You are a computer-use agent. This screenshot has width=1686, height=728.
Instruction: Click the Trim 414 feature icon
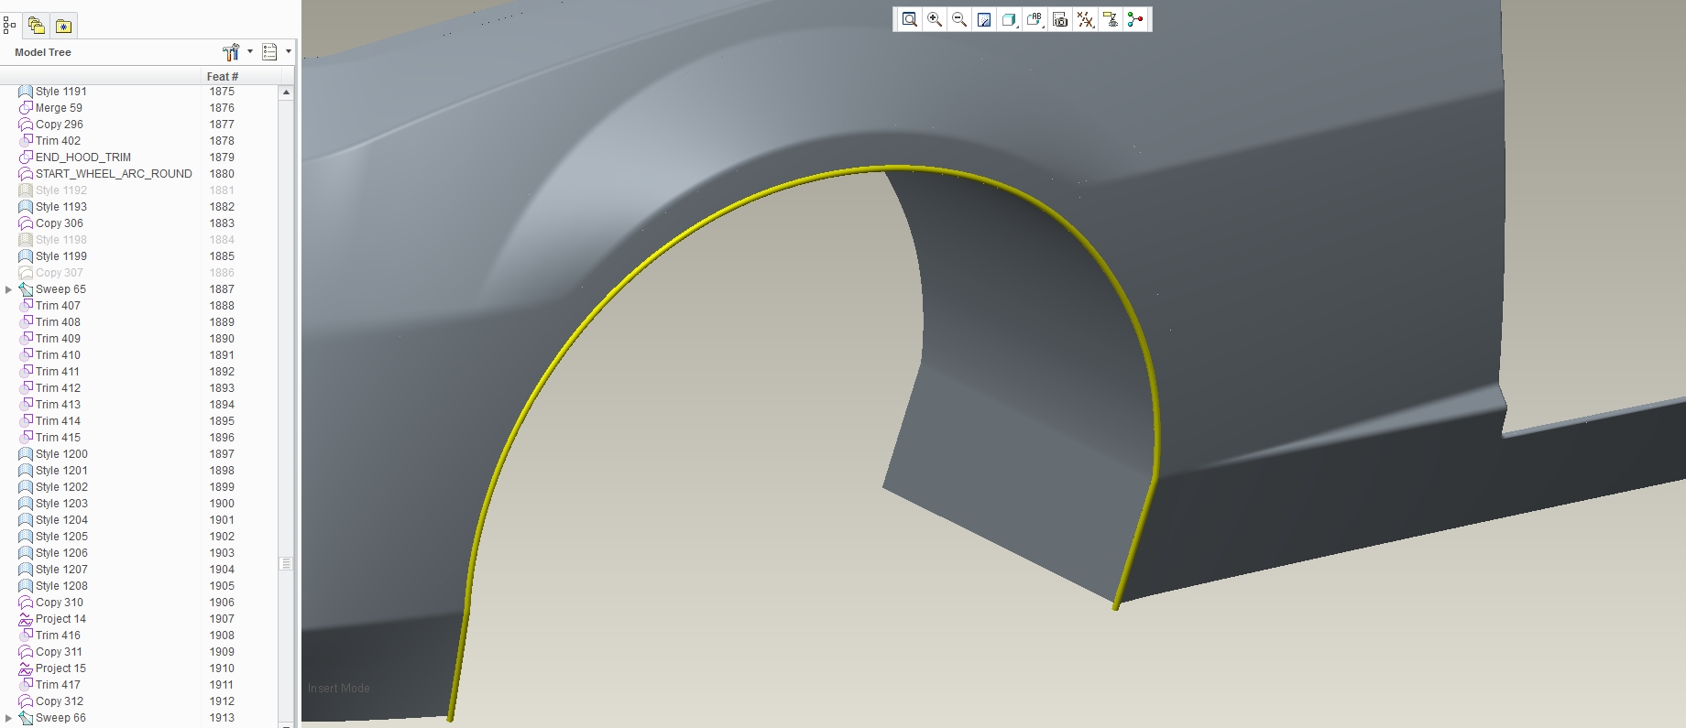[26, 421]
